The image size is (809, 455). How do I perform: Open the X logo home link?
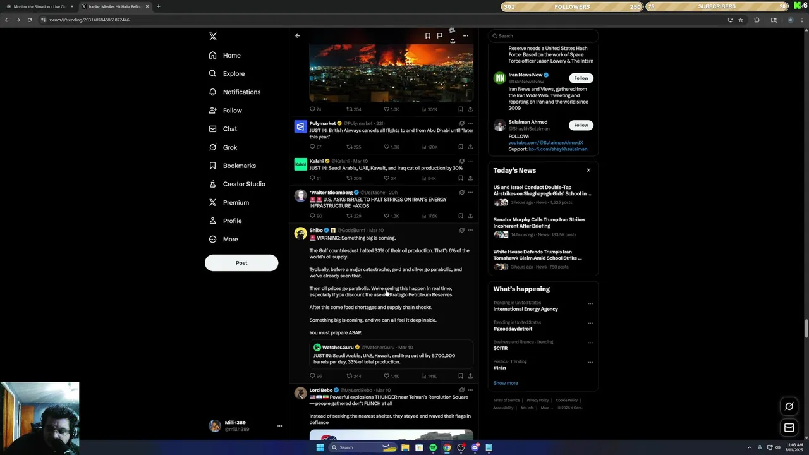213,37
